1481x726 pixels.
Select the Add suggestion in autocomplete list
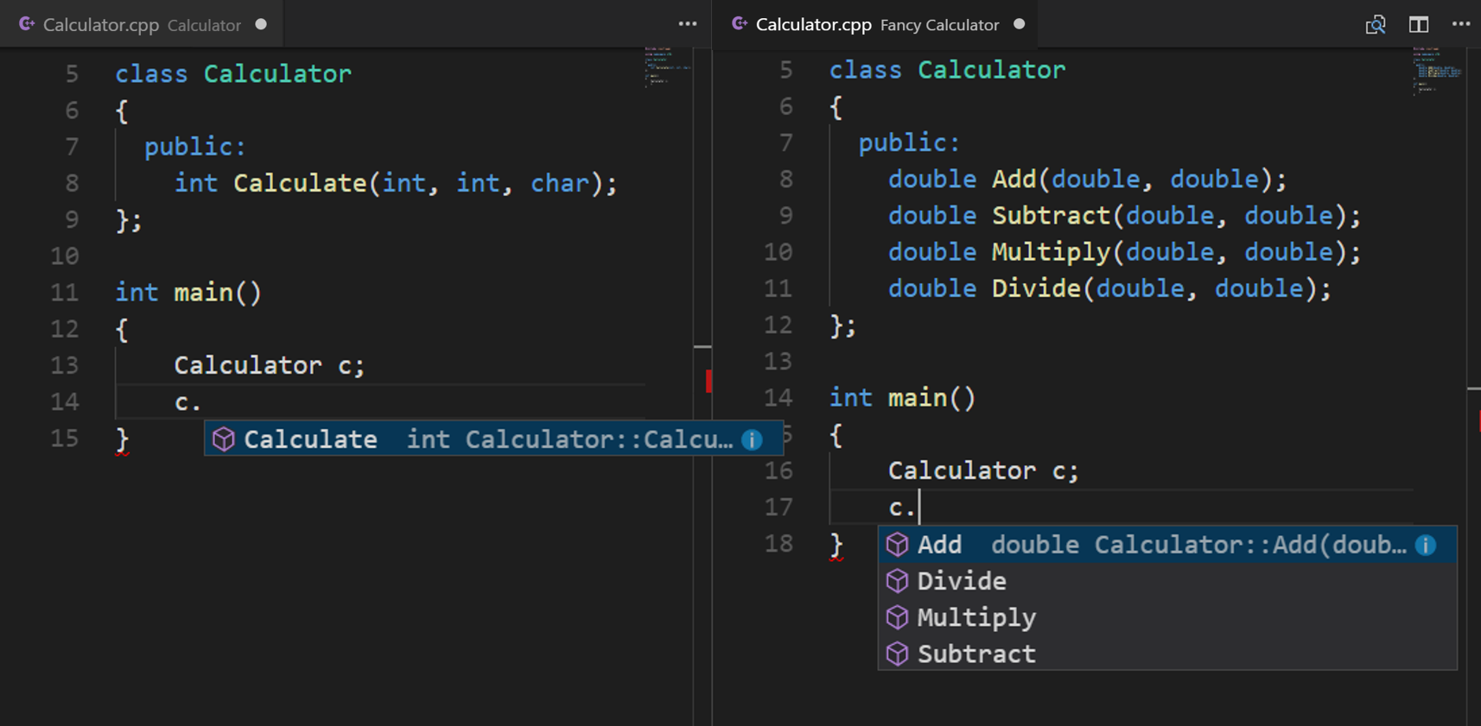[x=1167, y=545]
